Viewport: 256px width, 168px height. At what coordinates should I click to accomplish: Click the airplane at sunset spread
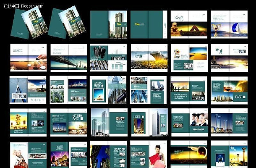click(x=189, y=155)
